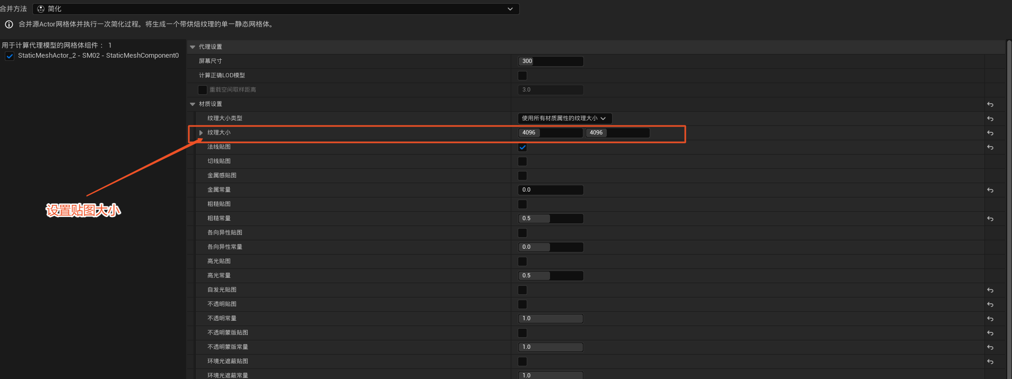This screenshot has height=379, width=1012.
Task: Reset 粗糙常量 to default value
Action: [x=990, y=219]
